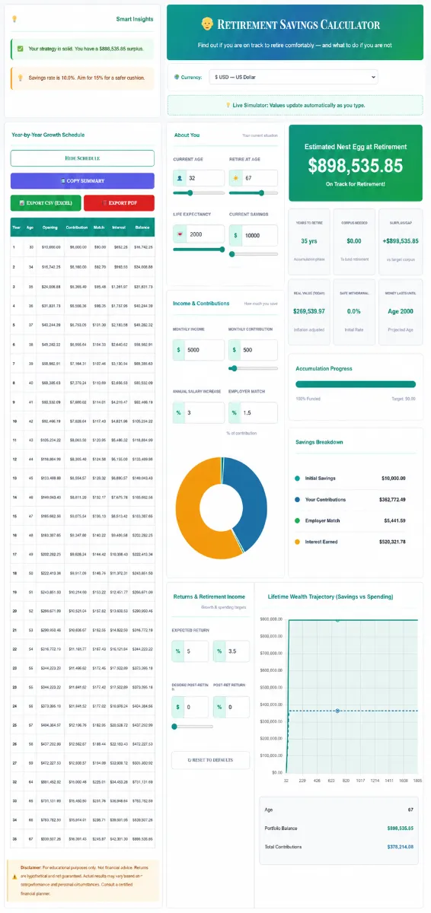Image resolution: width=431 pixels, height=913 pixels.
Task: Click the person icon in Current Age field
Action: click(x=180, y=178)
